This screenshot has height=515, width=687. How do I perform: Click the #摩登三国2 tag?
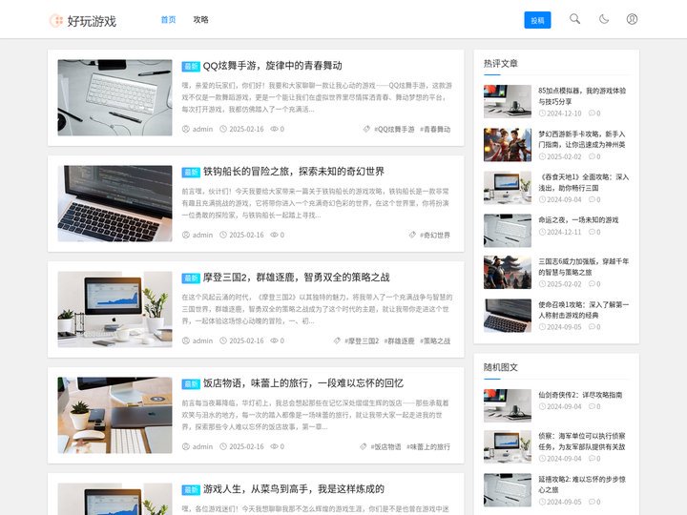[x=362, y=340]
